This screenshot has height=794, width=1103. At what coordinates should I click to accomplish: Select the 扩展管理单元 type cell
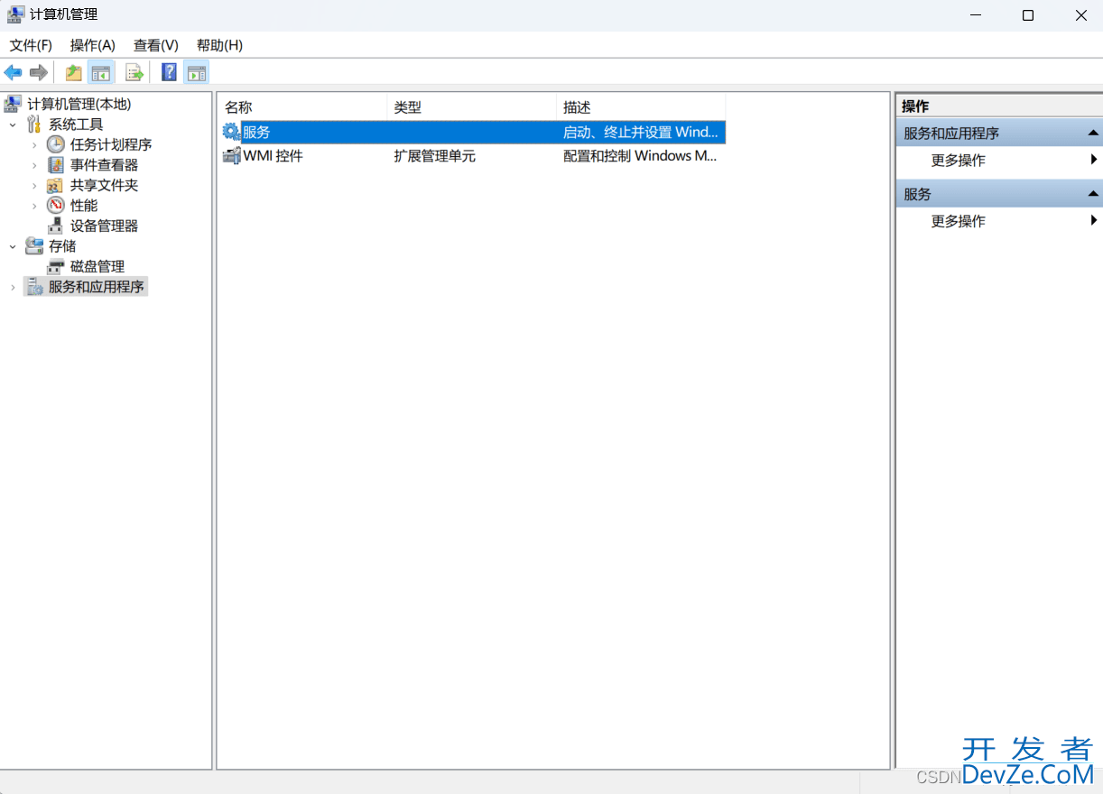point(434,156)
